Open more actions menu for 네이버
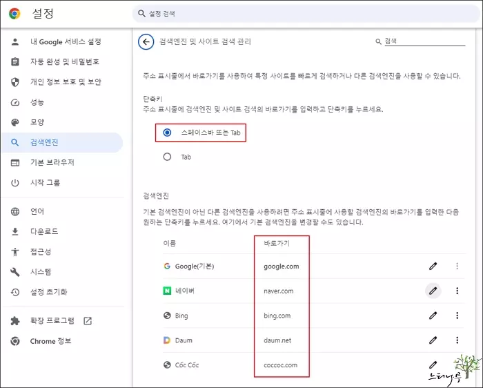The image size is (483, 388). (x=457, y=291)
